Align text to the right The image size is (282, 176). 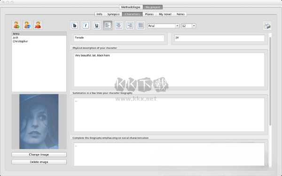click(x=130, y=25)
